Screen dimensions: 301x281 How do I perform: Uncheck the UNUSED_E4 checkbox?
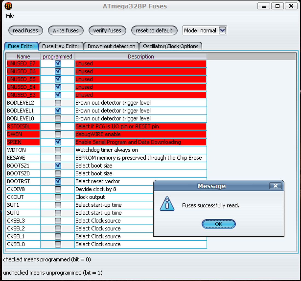point(58,87)
